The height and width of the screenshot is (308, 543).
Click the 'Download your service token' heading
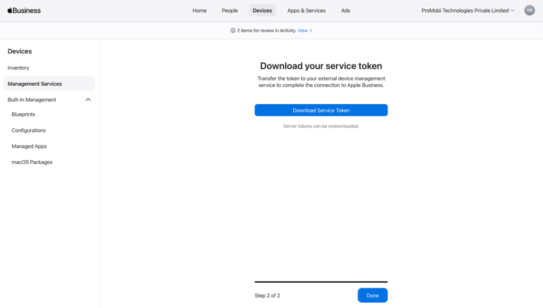(321, 66)
